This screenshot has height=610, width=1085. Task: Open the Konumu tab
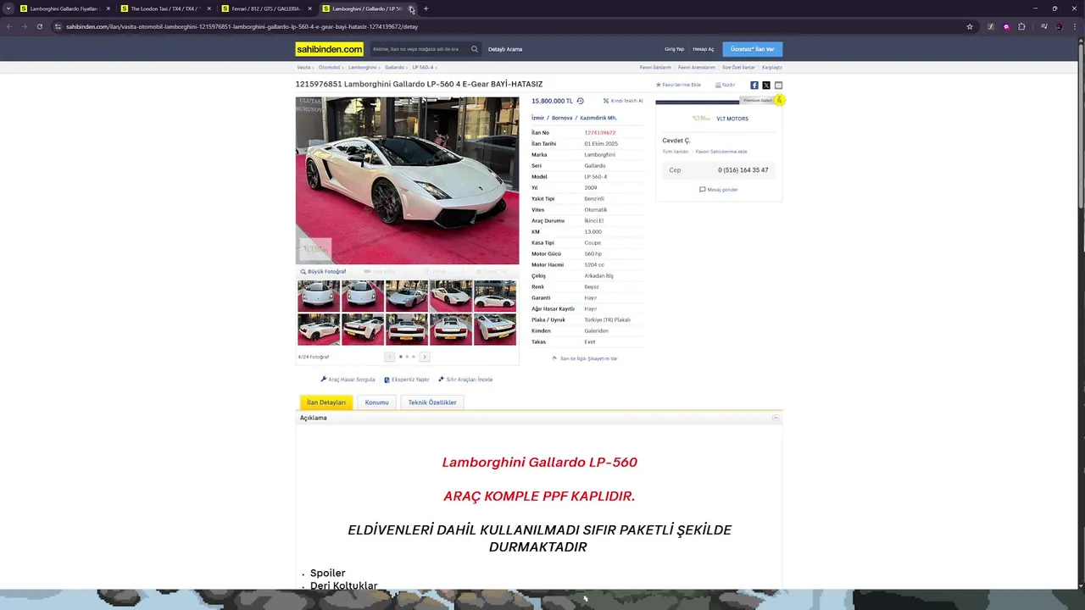376,402
